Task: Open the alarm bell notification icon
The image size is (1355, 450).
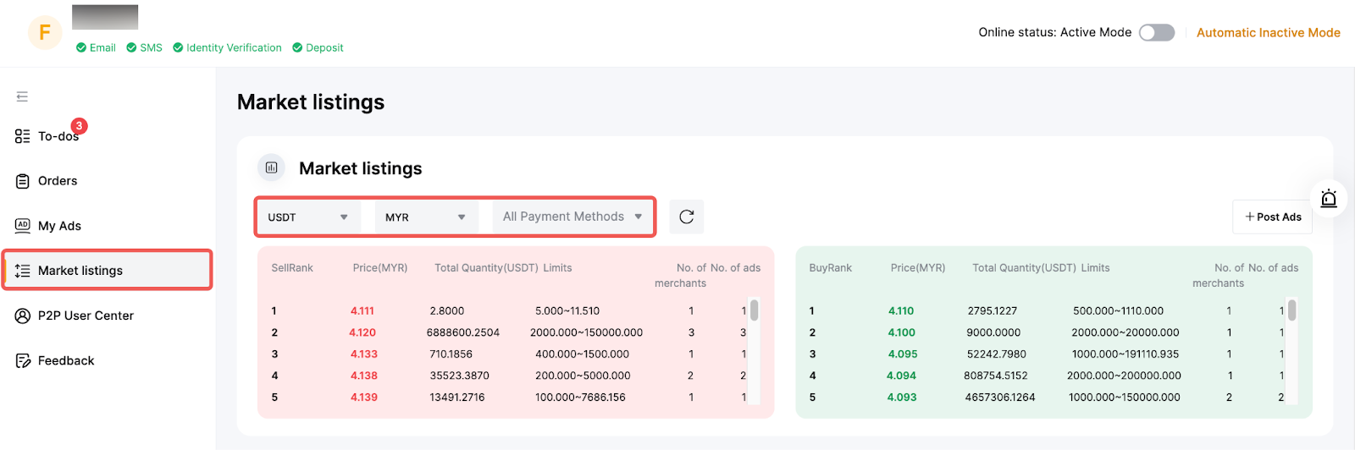Action: 1328,199
